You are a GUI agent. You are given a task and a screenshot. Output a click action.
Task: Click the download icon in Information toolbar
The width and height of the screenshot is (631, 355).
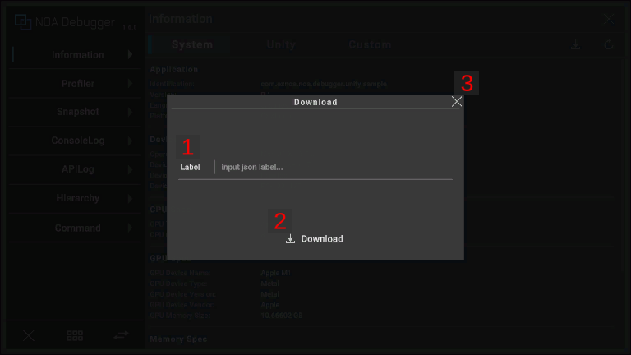click(x=575, y=44)
